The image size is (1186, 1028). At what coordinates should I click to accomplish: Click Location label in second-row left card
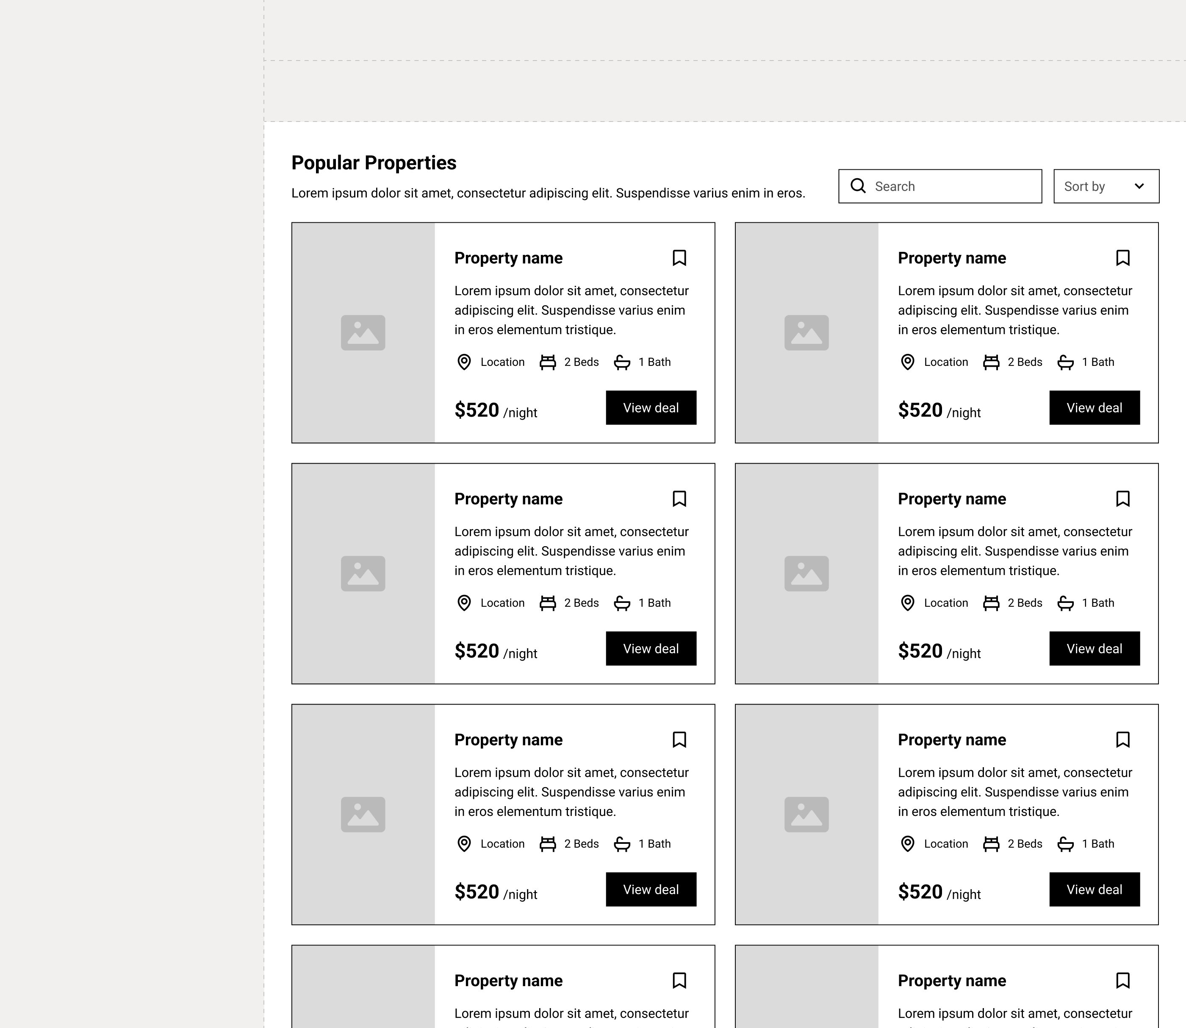click(x=503, y=603)
